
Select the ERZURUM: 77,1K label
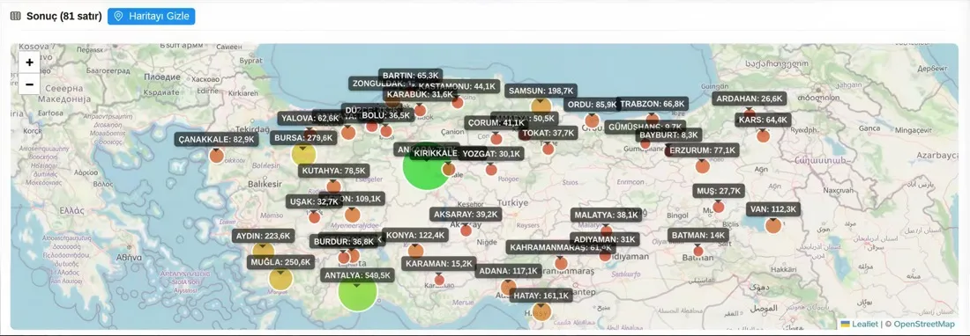pos(702,150)
